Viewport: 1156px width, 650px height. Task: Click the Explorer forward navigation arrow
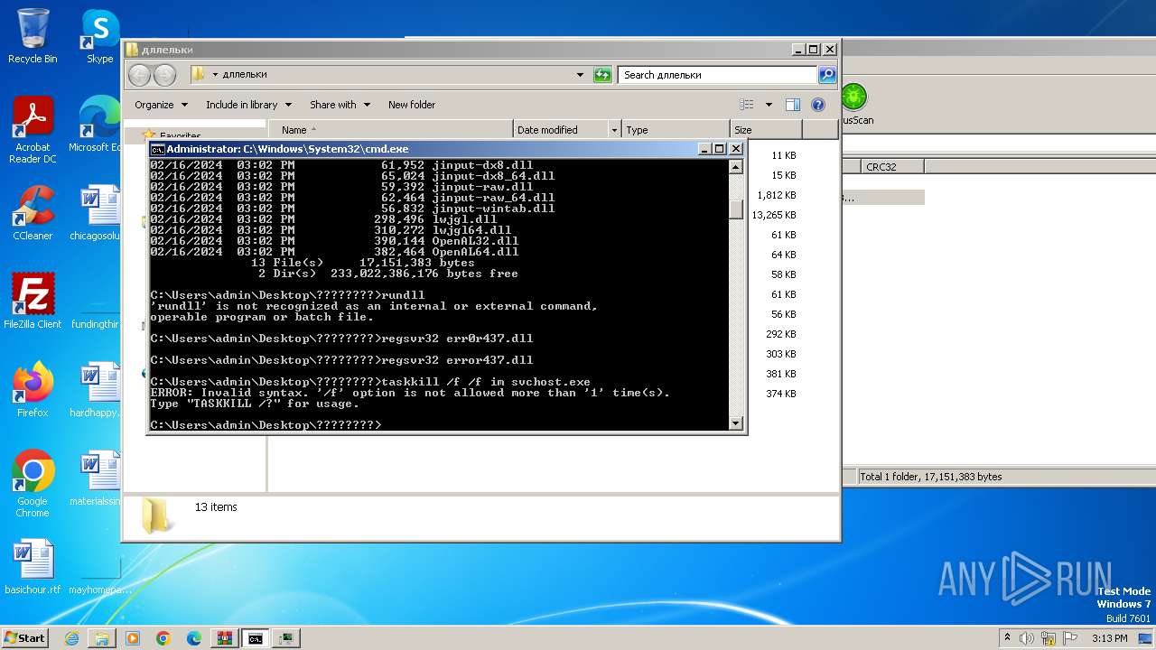pyautogui.click(x=164, y=75)
